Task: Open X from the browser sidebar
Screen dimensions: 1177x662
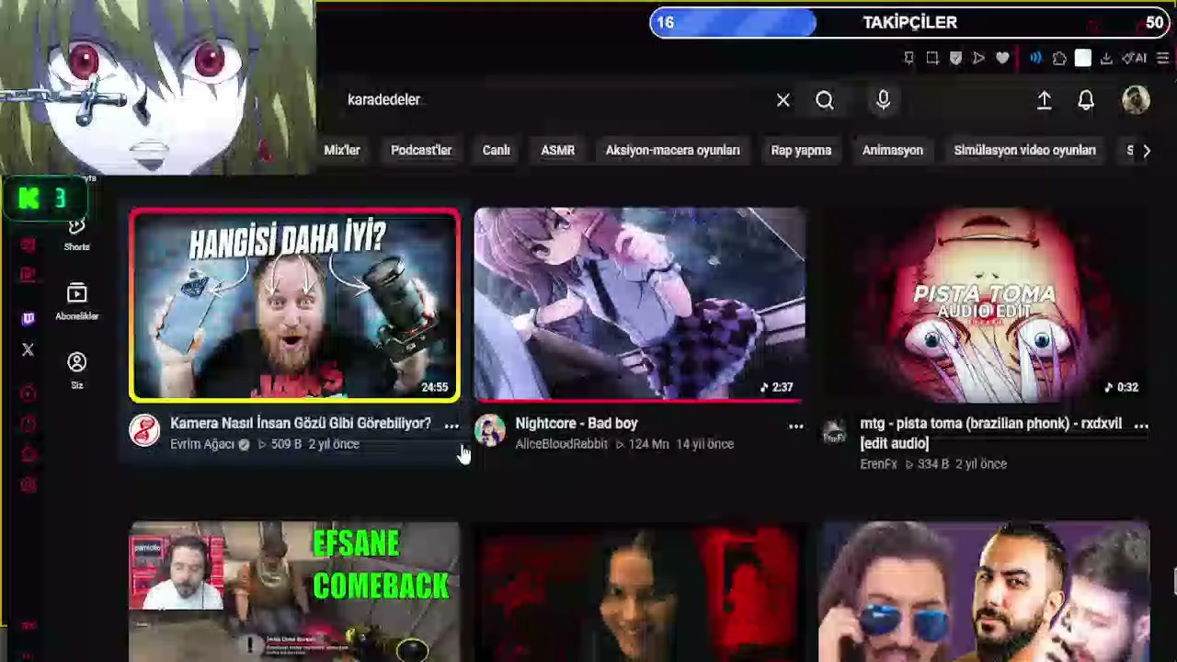Action: [x=28, y=349]
